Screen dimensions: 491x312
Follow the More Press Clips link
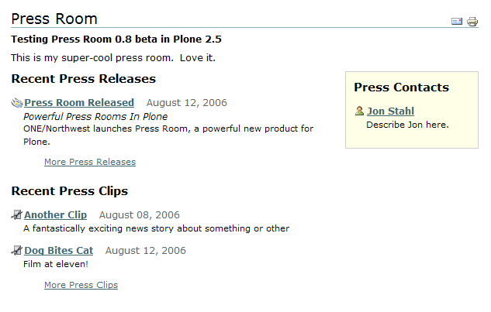click(x=81, y=286)
